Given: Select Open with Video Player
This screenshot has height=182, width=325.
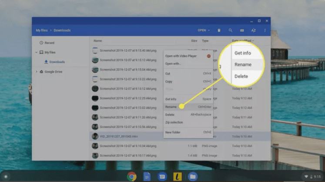Looking at the screenshot, I should click(x=181, y=56).
